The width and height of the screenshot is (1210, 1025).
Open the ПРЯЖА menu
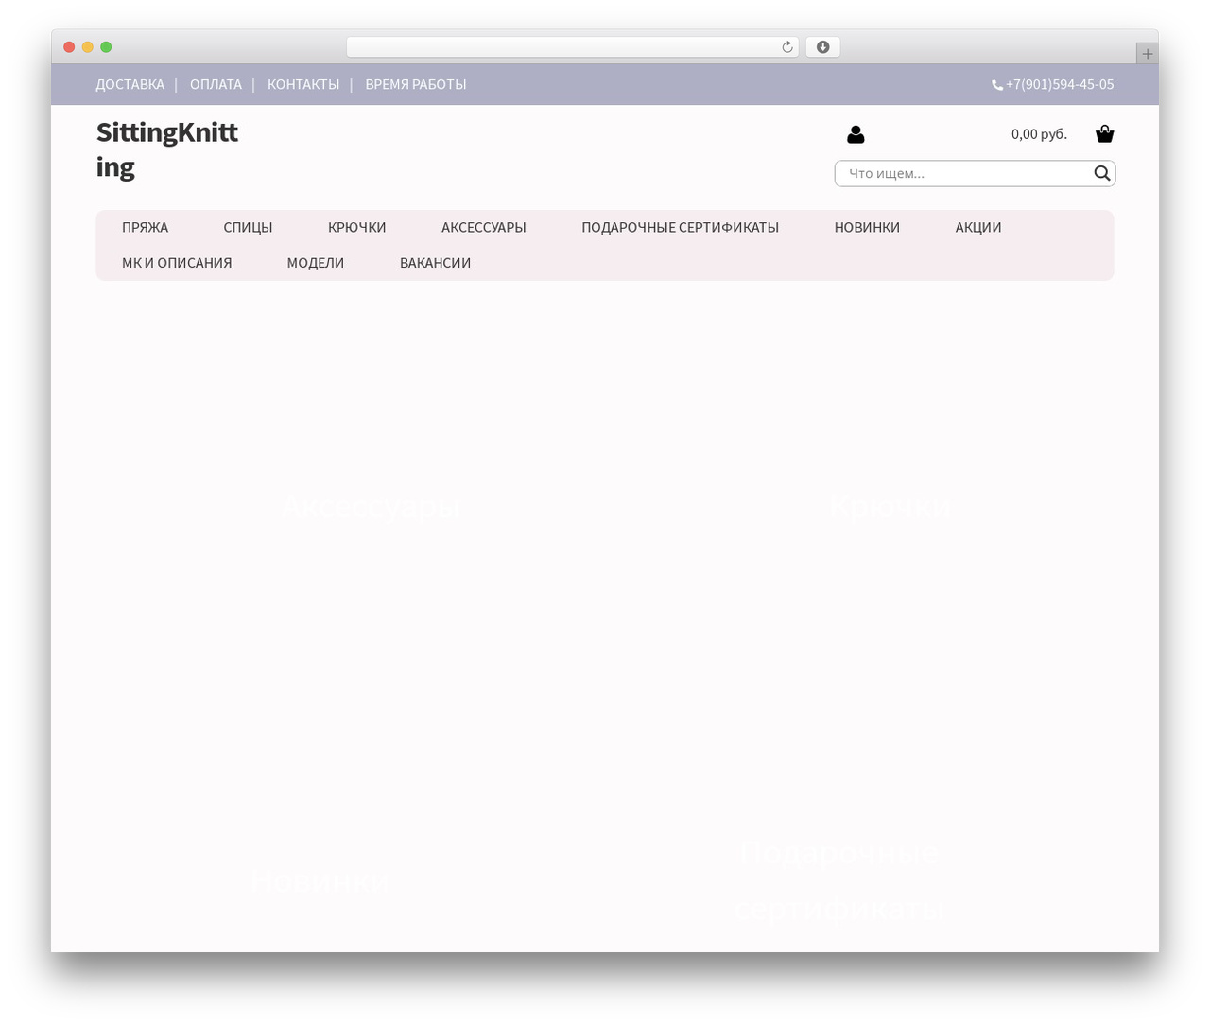click(x=146, y=227)
